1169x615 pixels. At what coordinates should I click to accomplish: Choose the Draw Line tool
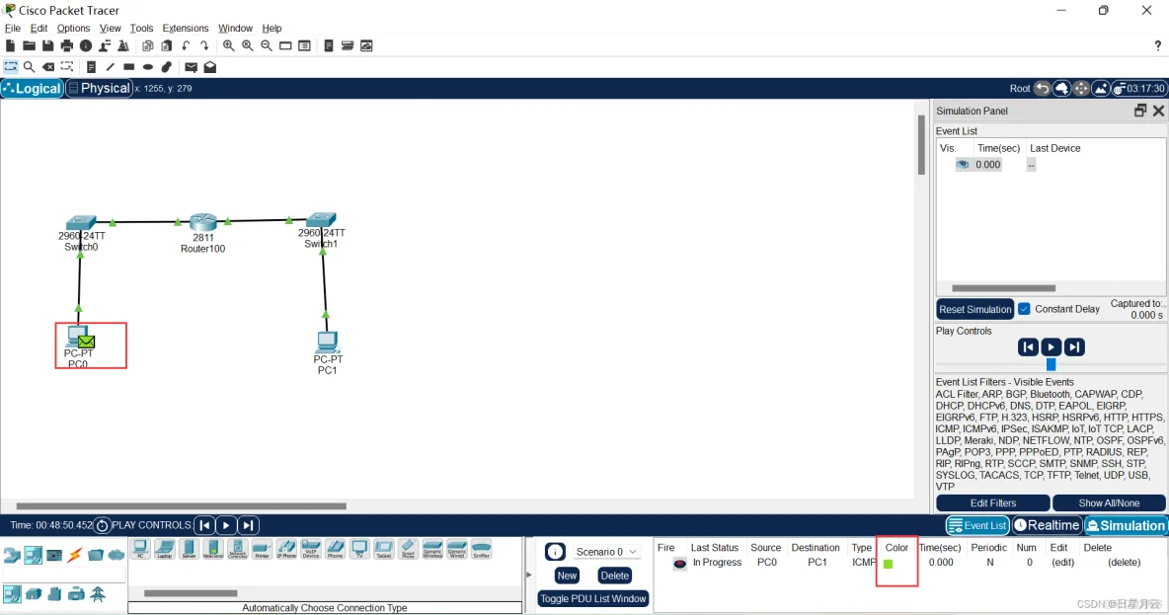(x=111, y=67)
